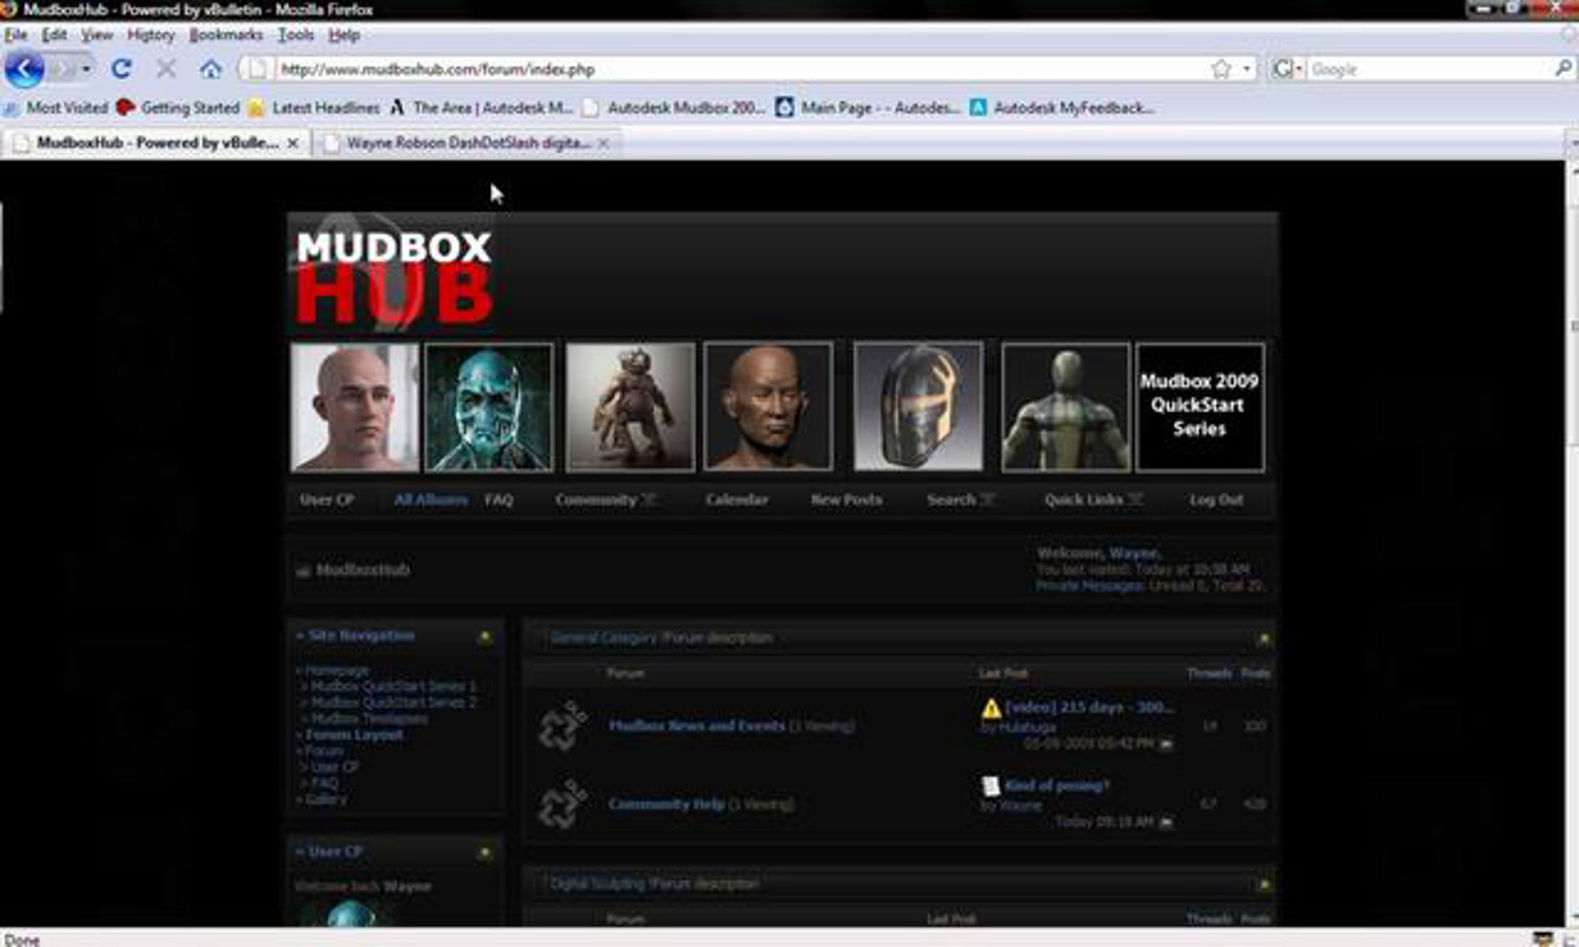Screen dimensions: 1579x947
Task: Open the Getting Started bookmark
Action: (x=178, y=108)
